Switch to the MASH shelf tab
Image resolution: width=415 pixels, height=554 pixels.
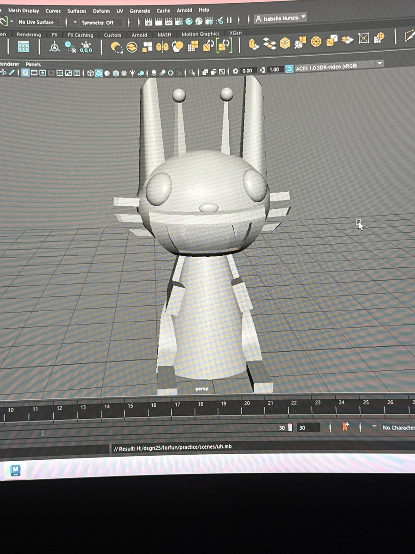click(x=164, y=35)
